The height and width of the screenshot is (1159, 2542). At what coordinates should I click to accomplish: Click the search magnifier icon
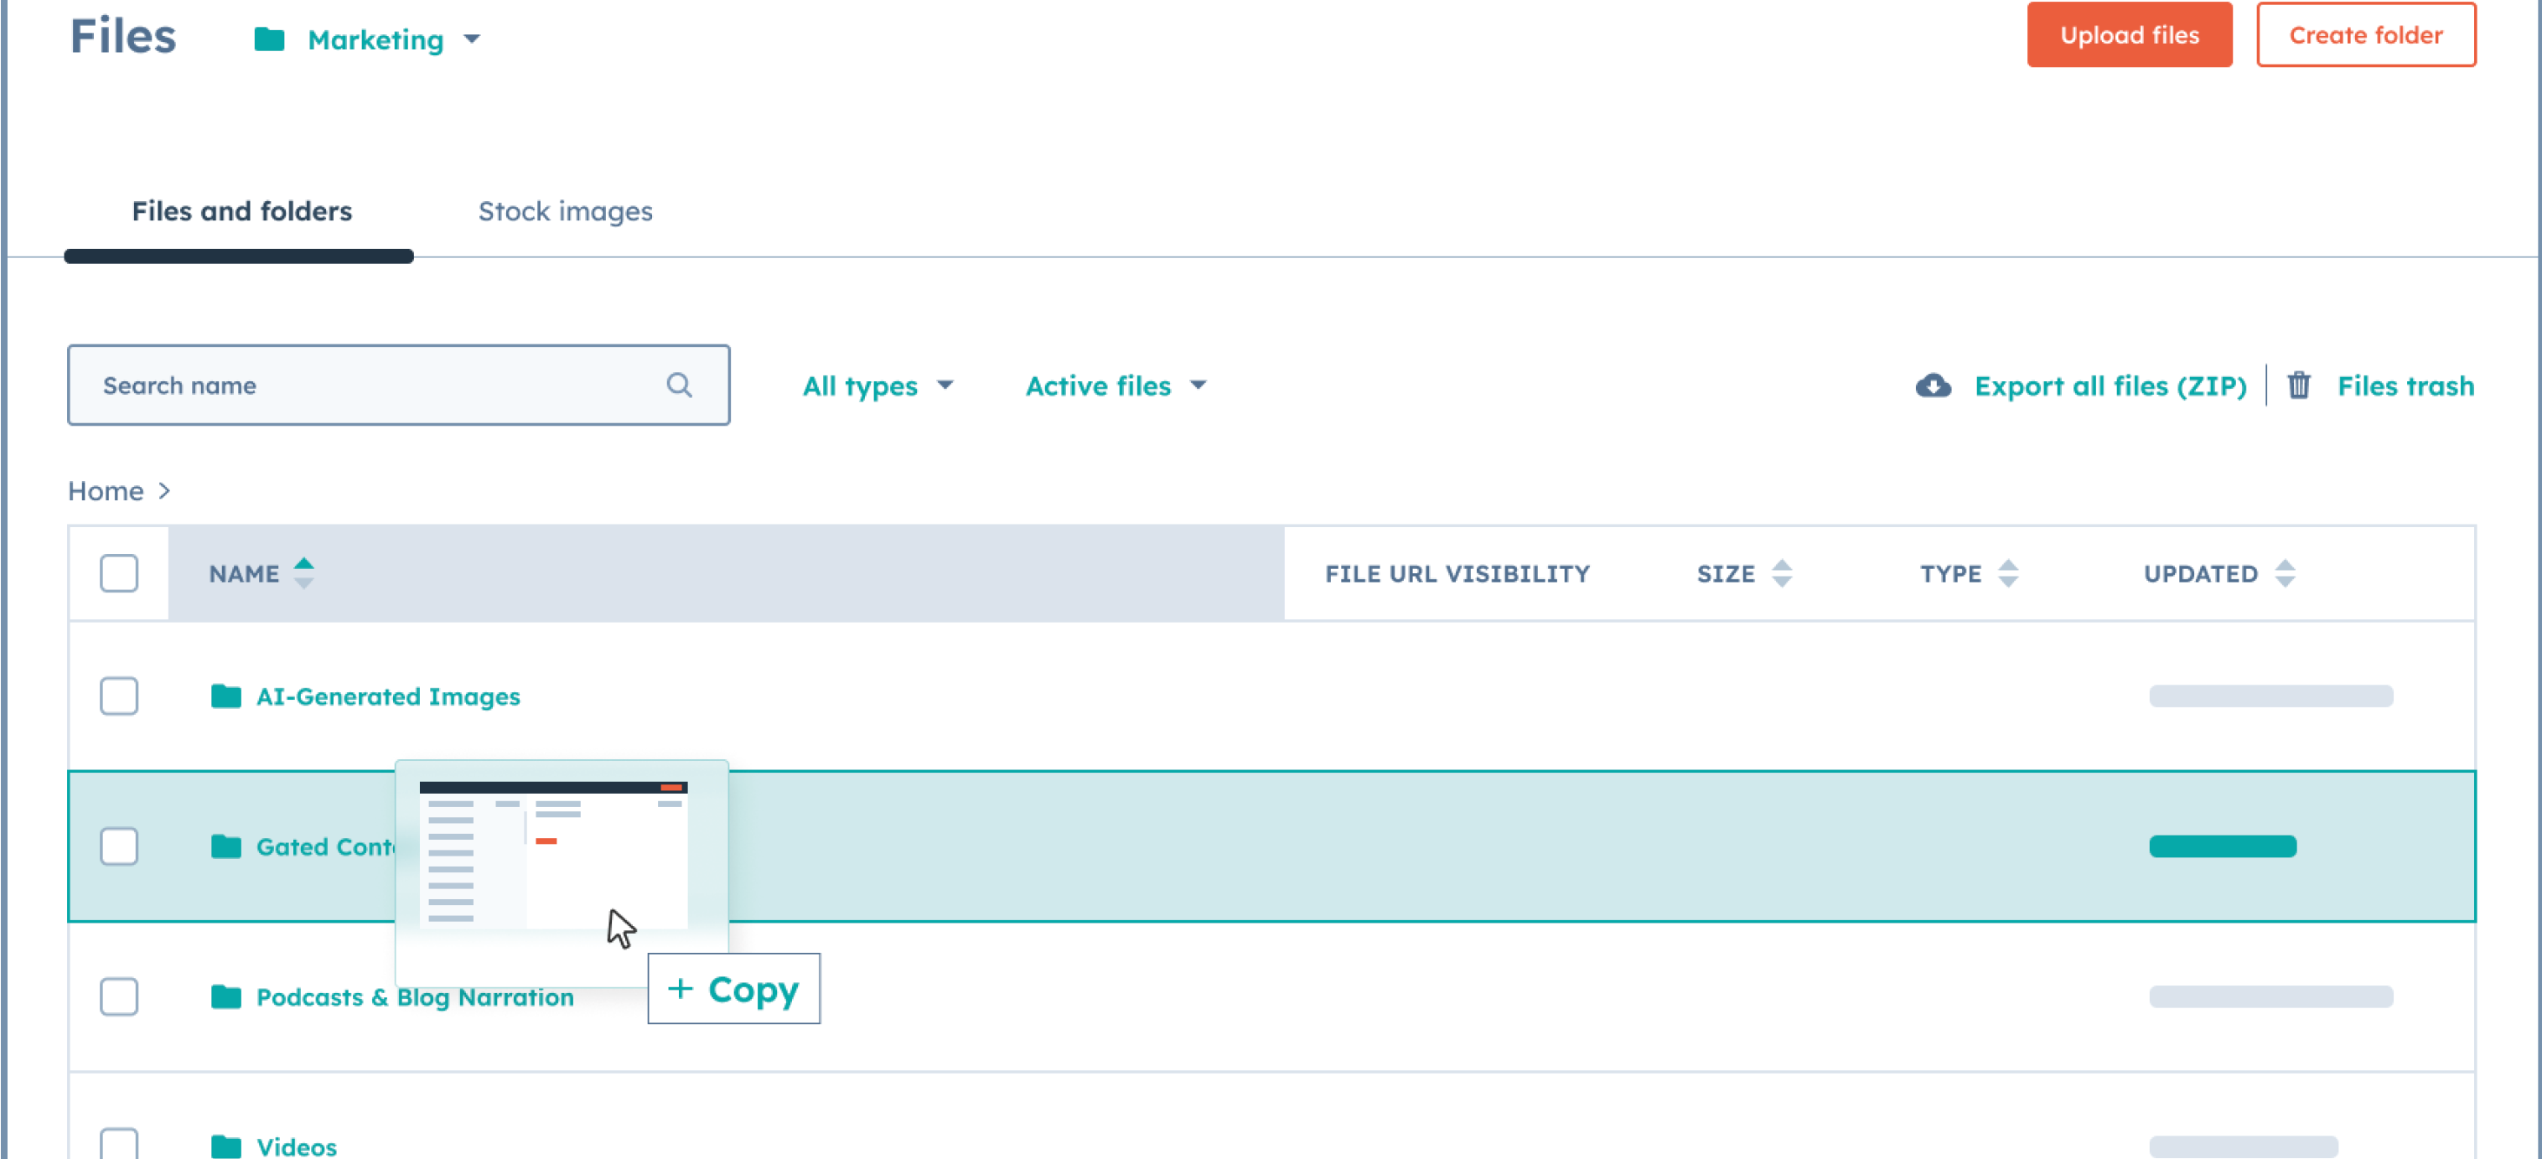[x=681, y=385]
